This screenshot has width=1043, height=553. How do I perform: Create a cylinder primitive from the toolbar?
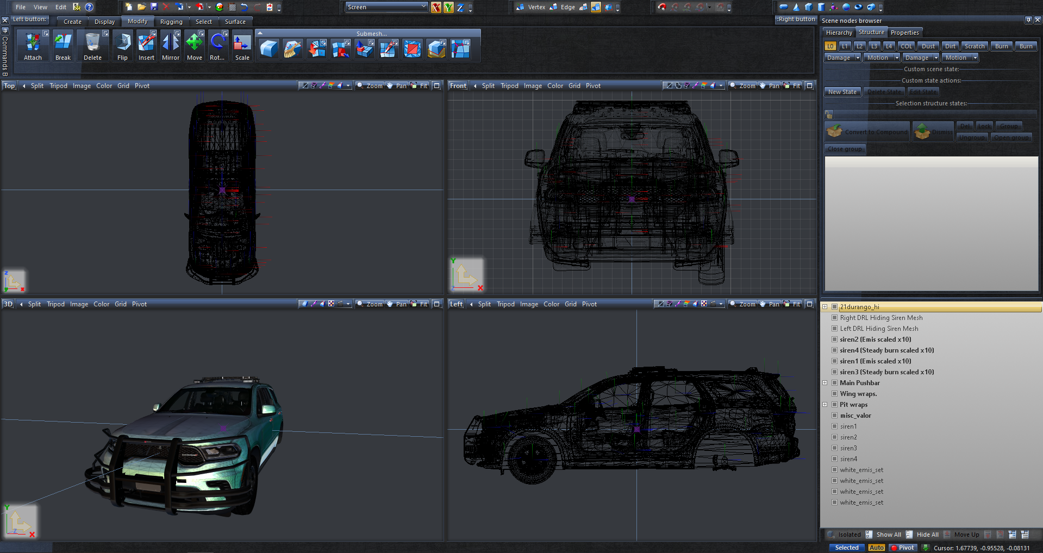pyautogui.click(x=821, y=7)
